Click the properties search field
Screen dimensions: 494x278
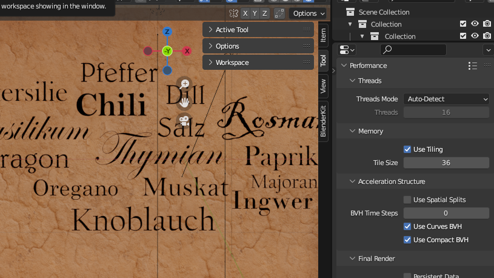pos(413,50)
